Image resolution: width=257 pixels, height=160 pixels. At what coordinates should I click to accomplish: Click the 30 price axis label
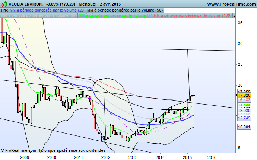pos(240,44)
